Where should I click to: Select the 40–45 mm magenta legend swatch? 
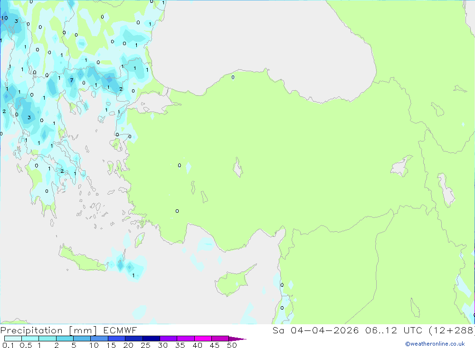(x=203, y=339)
